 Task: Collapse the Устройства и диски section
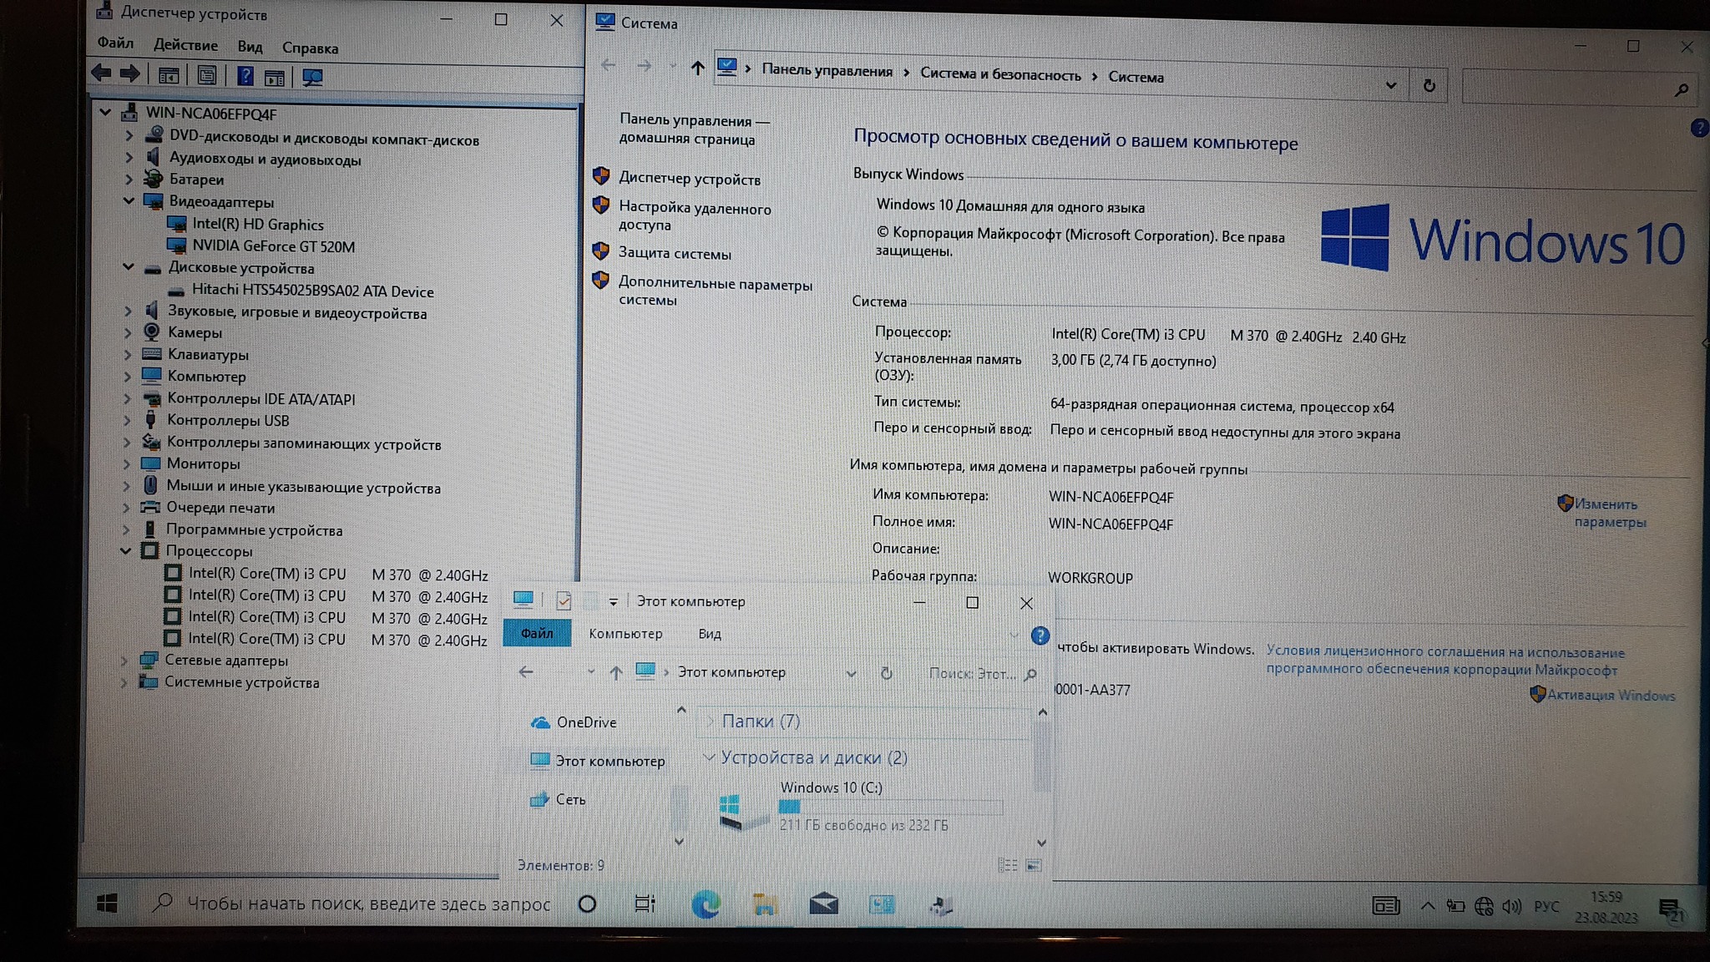709,757
